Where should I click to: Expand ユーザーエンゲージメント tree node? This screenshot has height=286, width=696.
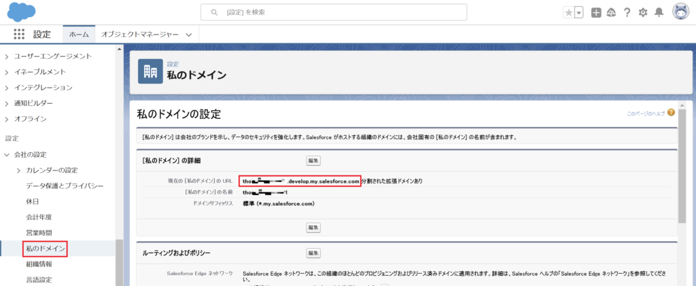pos(7,56)
